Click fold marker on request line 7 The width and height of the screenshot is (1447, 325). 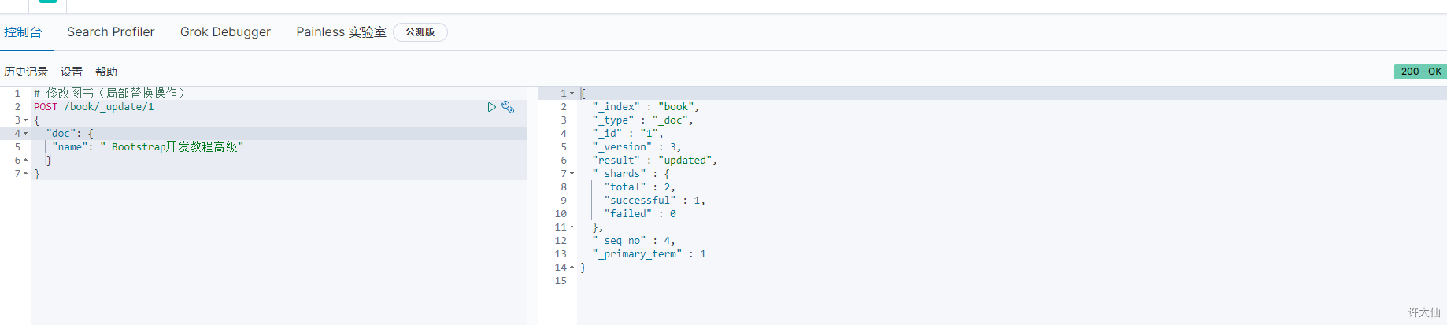tap(26, 174)
